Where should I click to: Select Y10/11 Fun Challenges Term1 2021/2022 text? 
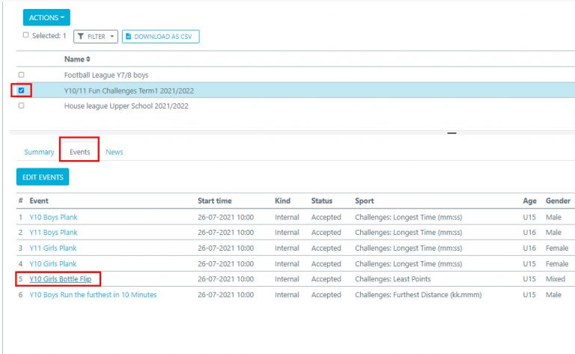129,91
